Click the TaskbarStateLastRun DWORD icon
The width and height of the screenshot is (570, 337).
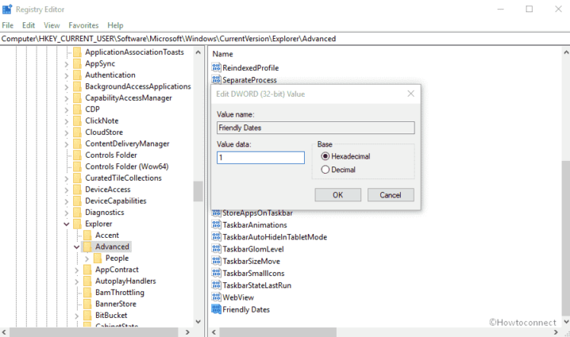(x=216, y=285)
